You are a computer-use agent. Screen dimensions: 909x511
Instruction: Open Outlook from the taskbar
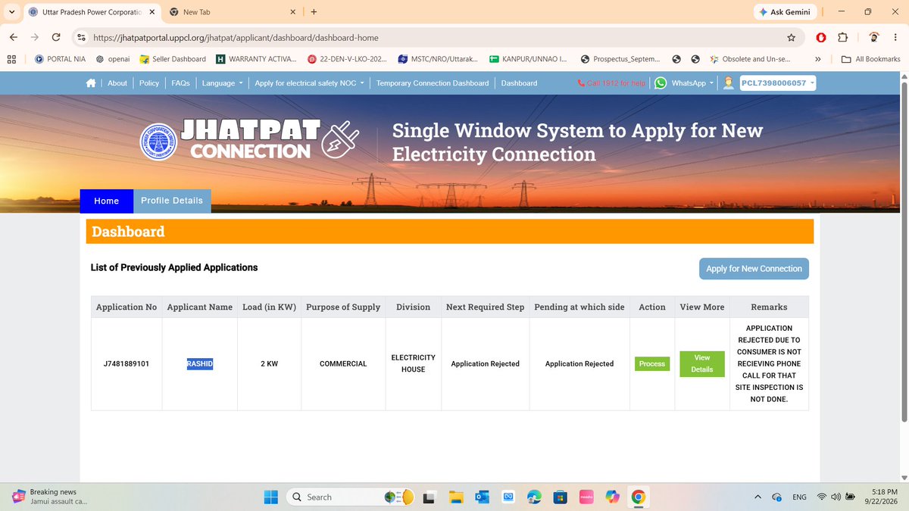[x=483, y=497]
